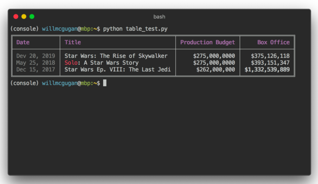The height and width of the screenshot is (184, 318).
Task: Click the Production Budget column header
Action: (x=207, y=42)
